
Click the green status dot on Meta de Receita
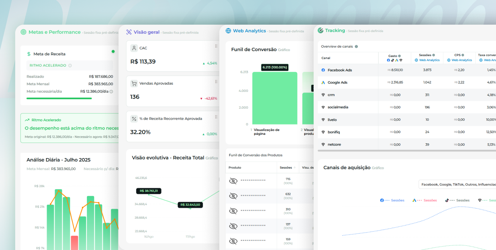pos(113,51)
